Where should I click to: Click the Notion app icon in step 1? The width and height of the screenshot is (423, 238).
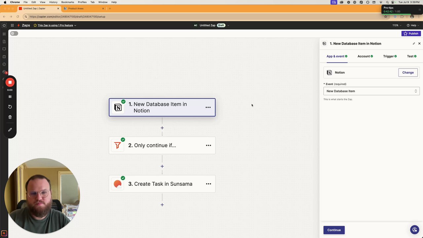coord(118,107)
